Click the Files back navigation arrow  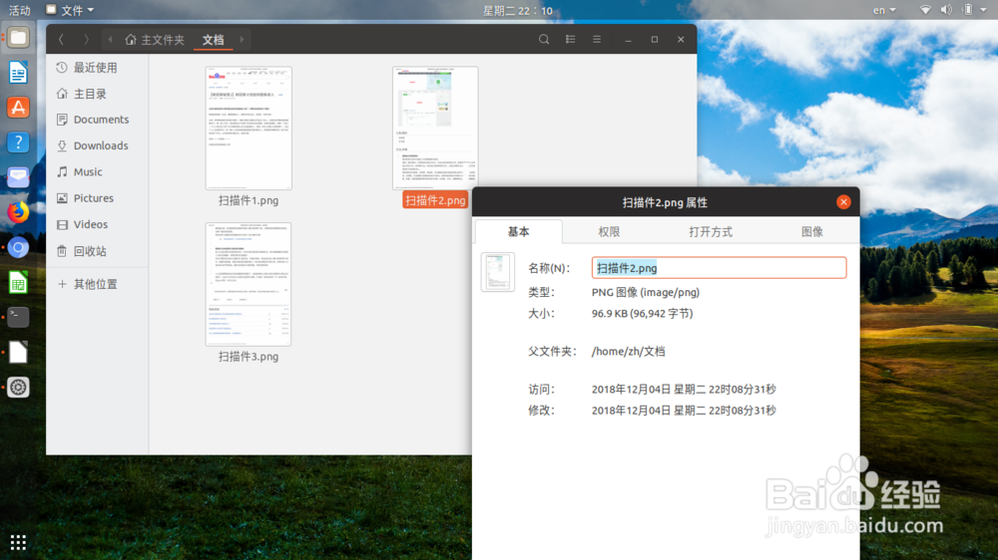[61, 40]
